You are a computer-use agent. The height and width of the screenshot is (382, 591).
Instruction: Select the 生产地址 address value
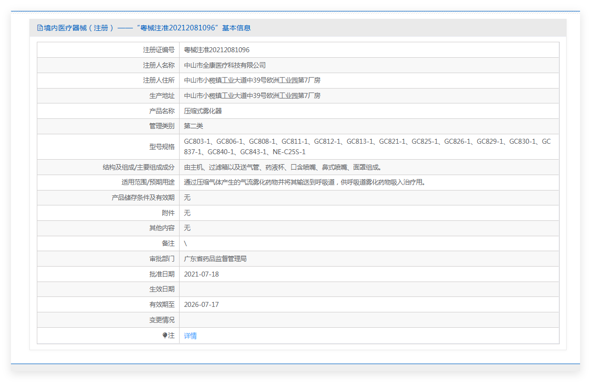pyautogui.click(x=252, y=95)
